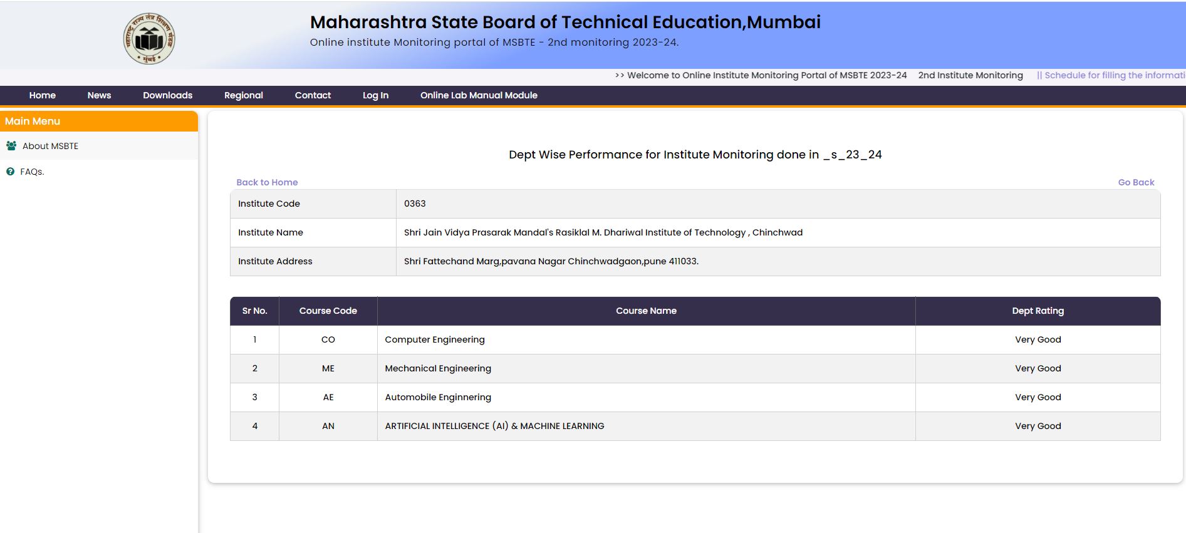Click ARTIFICIAL INTELLIGENCE (AI) & MACHINE LEARNING row

(x=695, y=426)
